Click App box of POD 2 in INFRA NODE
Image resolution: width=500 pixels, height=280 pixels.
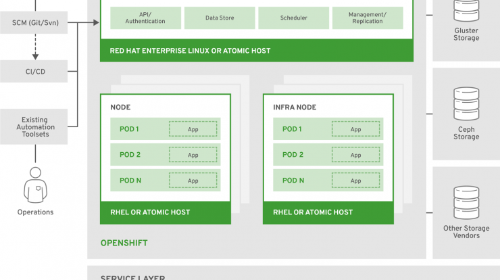(356, 154)
